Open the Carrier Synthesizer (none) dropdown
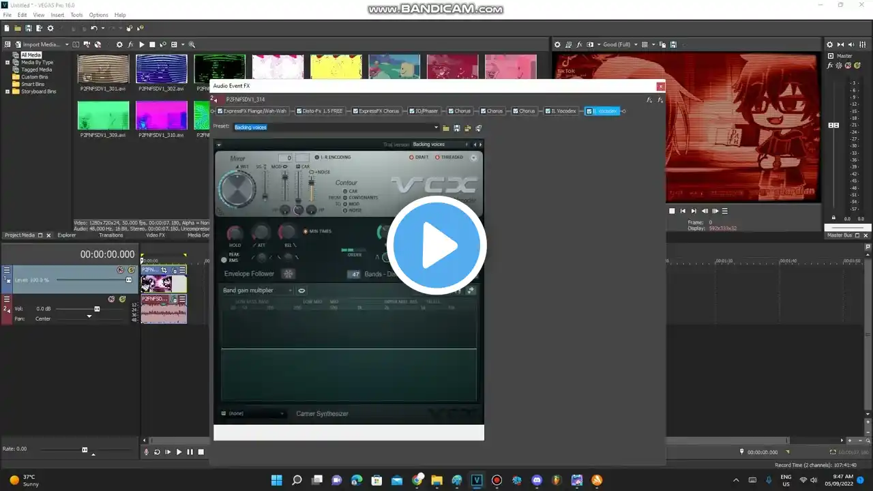Screen dimensions: 873x491 click(x=253, y=413)
